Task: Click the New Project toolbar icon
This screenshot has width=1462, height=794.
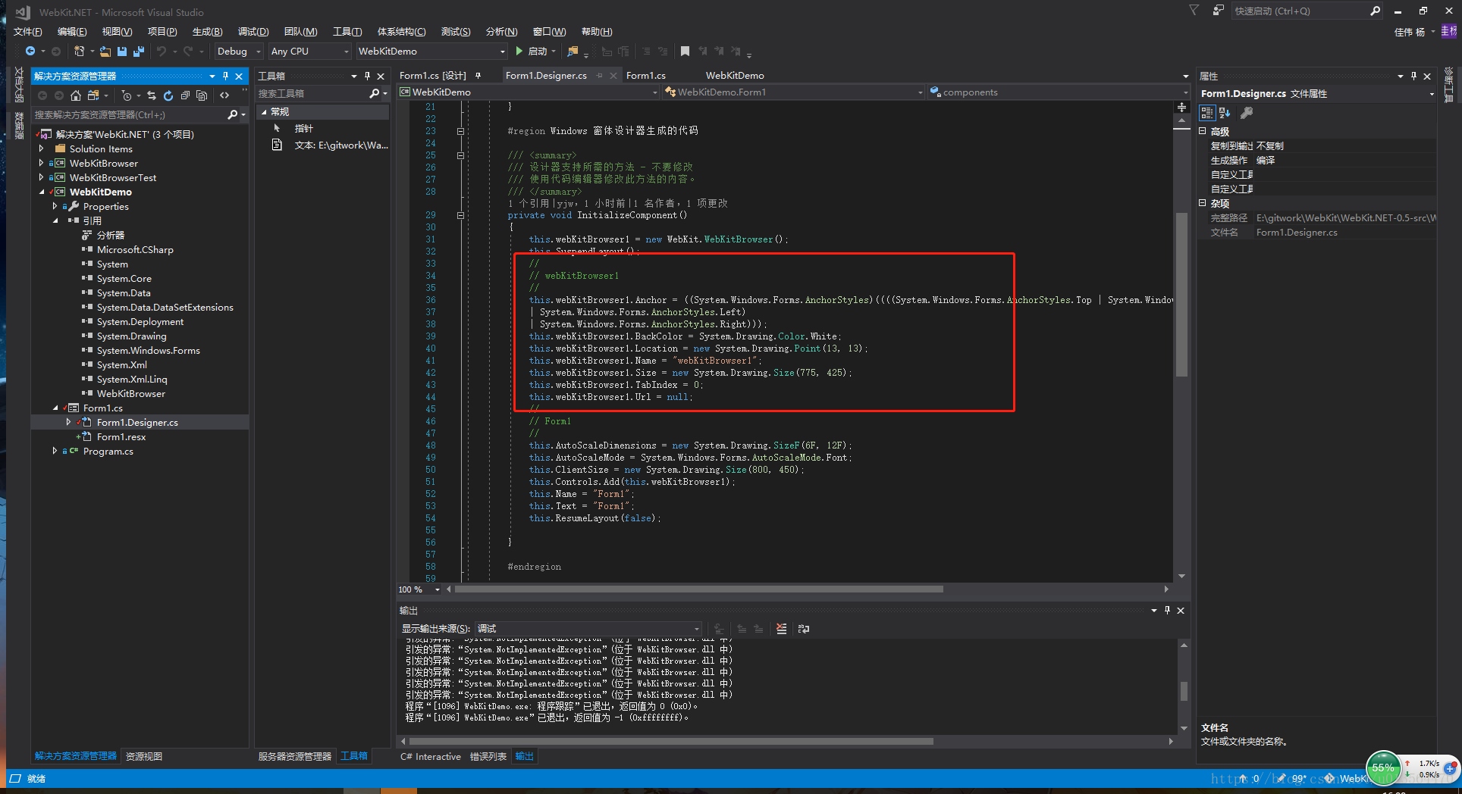Action: pos(79,52)
